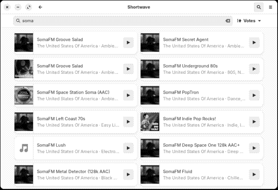
Task: Select 'SomaFM Deep Space One 128k AAC+' title
Action: (201, 145)
